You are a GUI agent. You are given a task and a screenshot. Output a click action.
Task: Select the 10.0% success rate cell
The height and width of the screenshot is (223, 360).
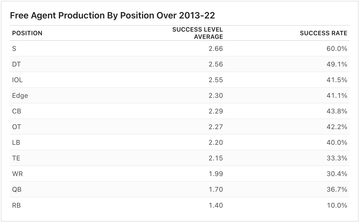337,205
